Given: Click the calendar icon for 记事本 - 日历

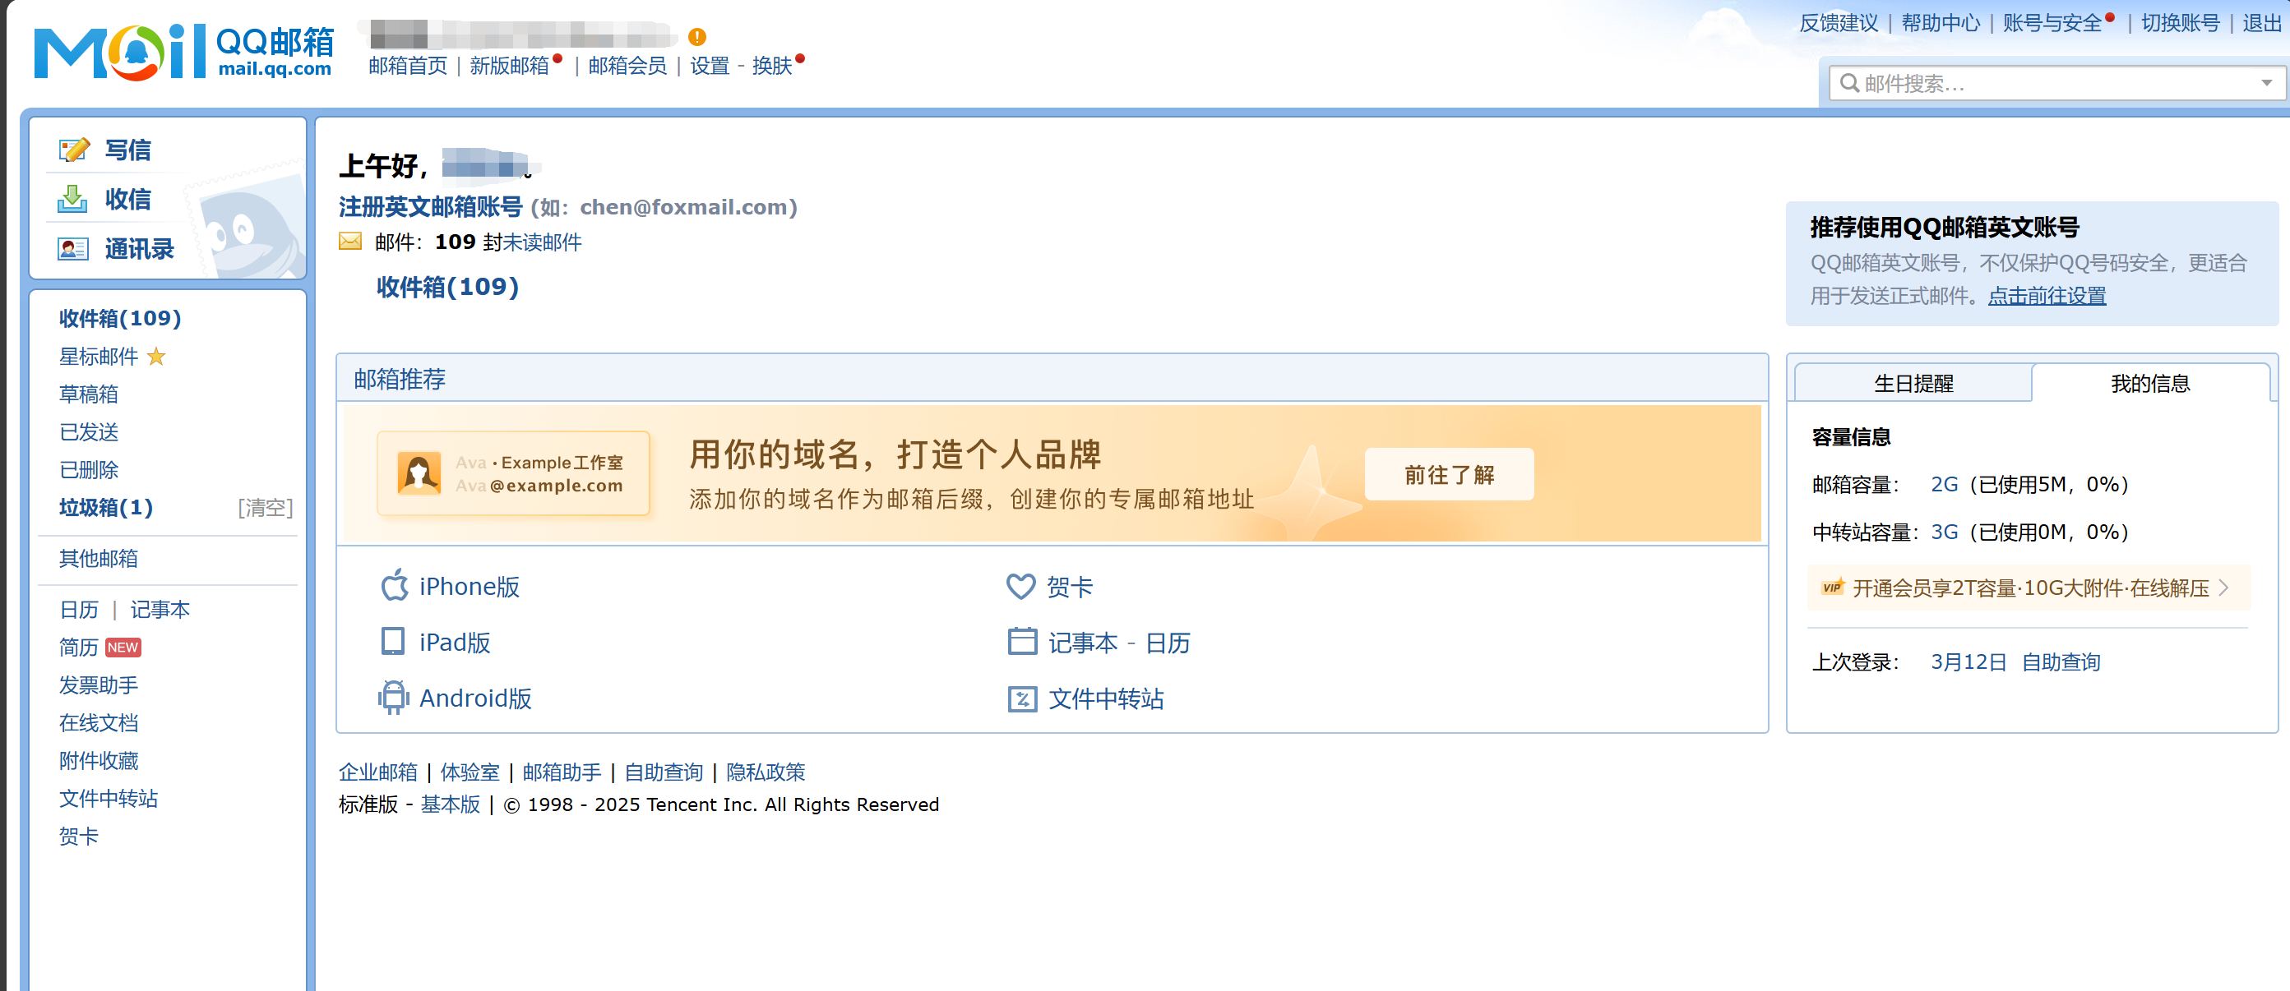Looking at the screenshot, I should pos(1022,642).
